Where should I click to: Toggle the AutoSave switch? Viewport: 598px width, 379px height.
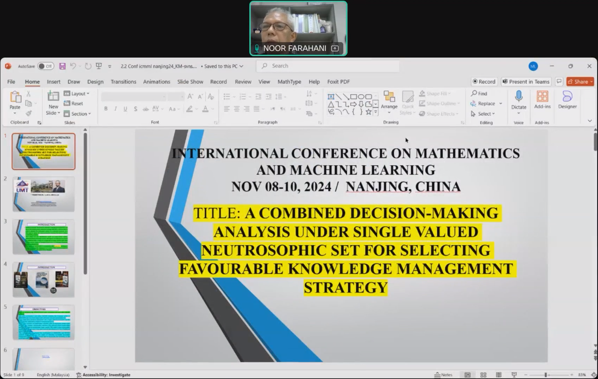point(46,66)
